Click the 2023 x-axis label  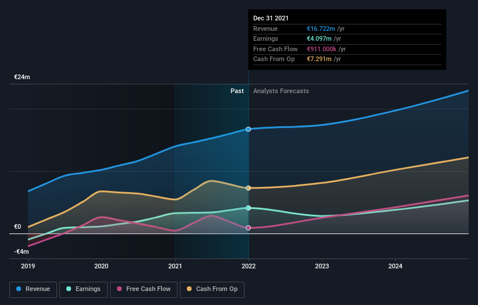coord(322,267)
